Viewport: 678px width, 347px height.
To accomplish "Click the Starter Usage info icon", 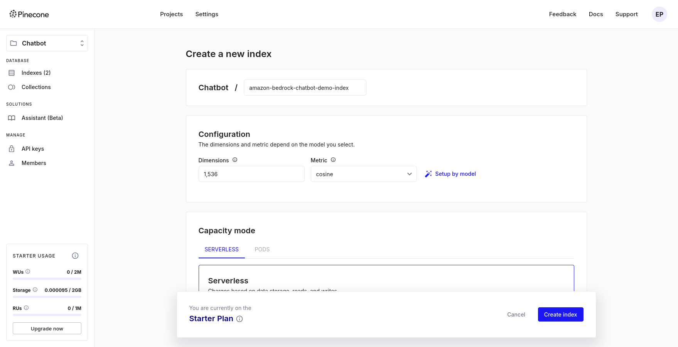I will (x=75, y=256).
